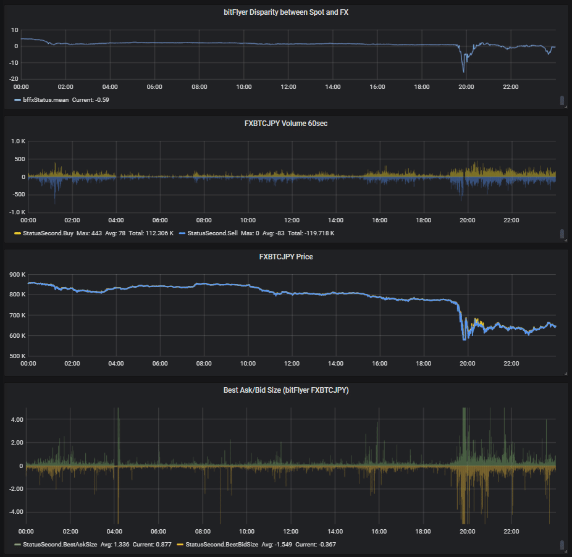Open the green BestAskSize series color picker
This screenshot has width=572, height=557.
(x=17, y=545)
